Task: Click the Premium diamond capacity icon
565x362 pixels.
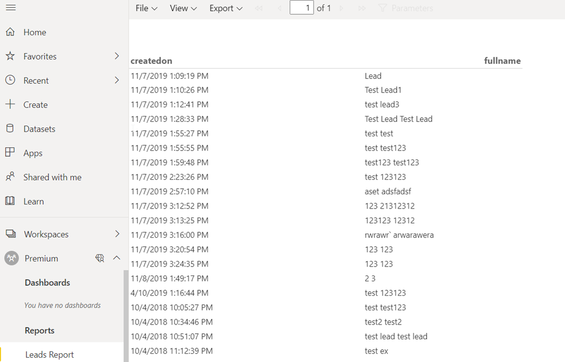Action: (x=100, y=258)
